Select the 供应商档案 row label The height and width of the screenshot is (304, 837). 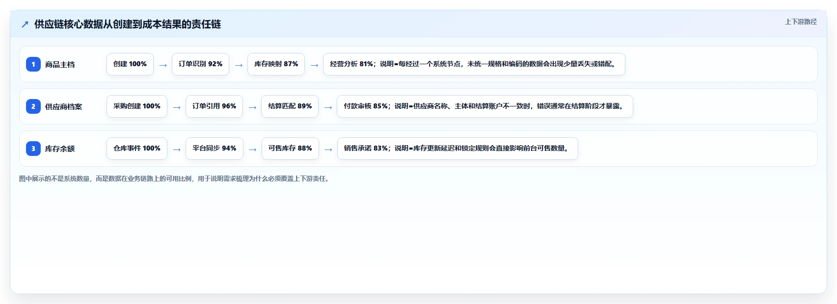point(64,106)
